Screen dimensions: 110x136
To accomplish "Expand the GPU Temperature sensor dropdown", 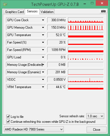I will click(43, 35).
